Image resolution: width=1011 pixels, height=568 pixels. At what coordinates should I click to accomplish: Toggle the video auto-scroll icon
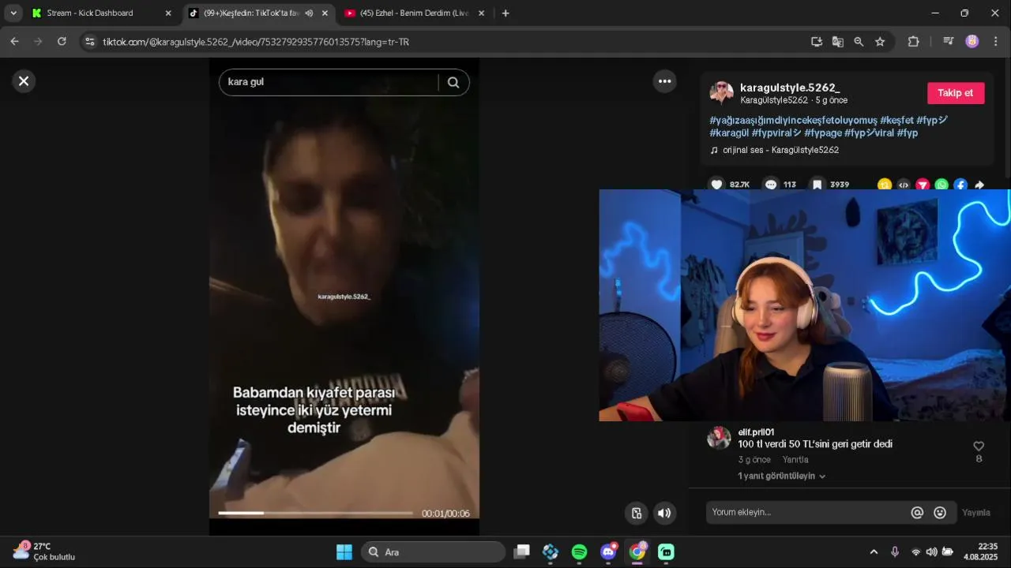(637, 514)
